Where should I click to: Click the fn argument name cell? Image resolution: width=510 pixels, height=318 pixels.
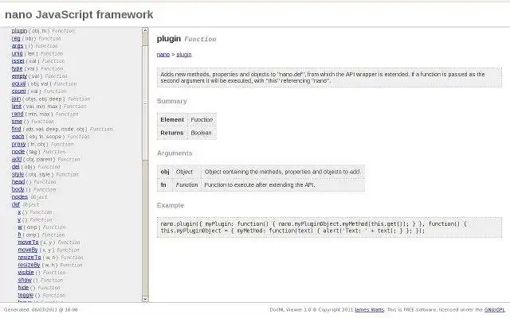point(163,185)
